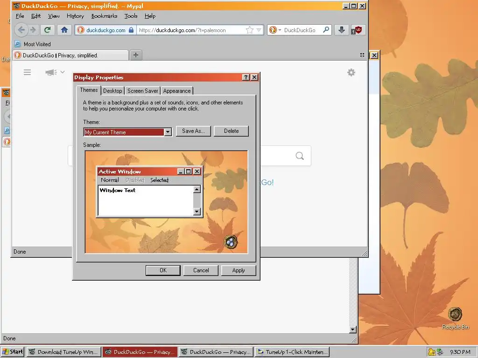Close the background window behind Mypal
This screenshot has height=358, width=478.
(374, 55)
